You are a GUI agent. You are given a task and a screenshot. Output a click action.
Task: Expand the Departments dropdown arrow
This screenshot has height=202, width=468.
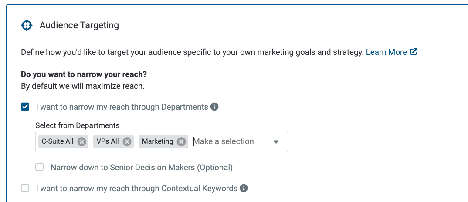coord(276,142)
